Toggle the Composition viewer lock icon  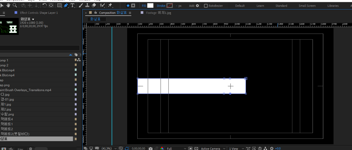tap(96, 12)
